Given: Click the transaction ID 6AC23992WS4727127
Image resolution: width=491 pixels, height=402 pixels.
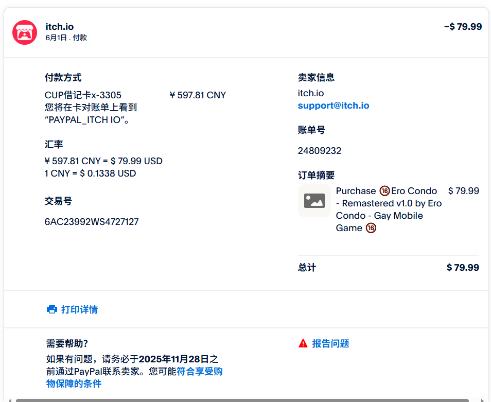Looking at the screenshot, I should pyautogui.click(x=92, y=222).
